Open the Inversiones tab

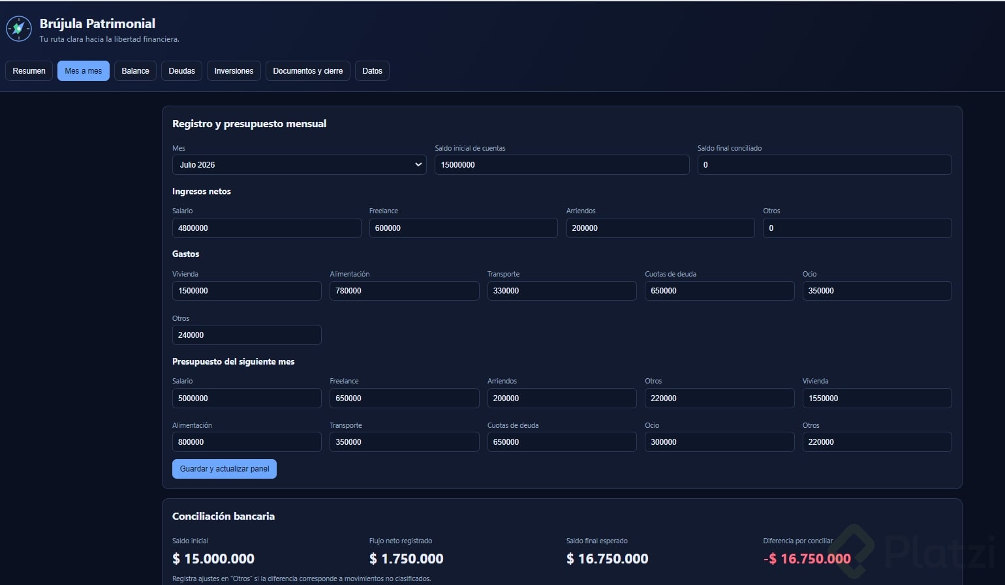pos(234,71)
